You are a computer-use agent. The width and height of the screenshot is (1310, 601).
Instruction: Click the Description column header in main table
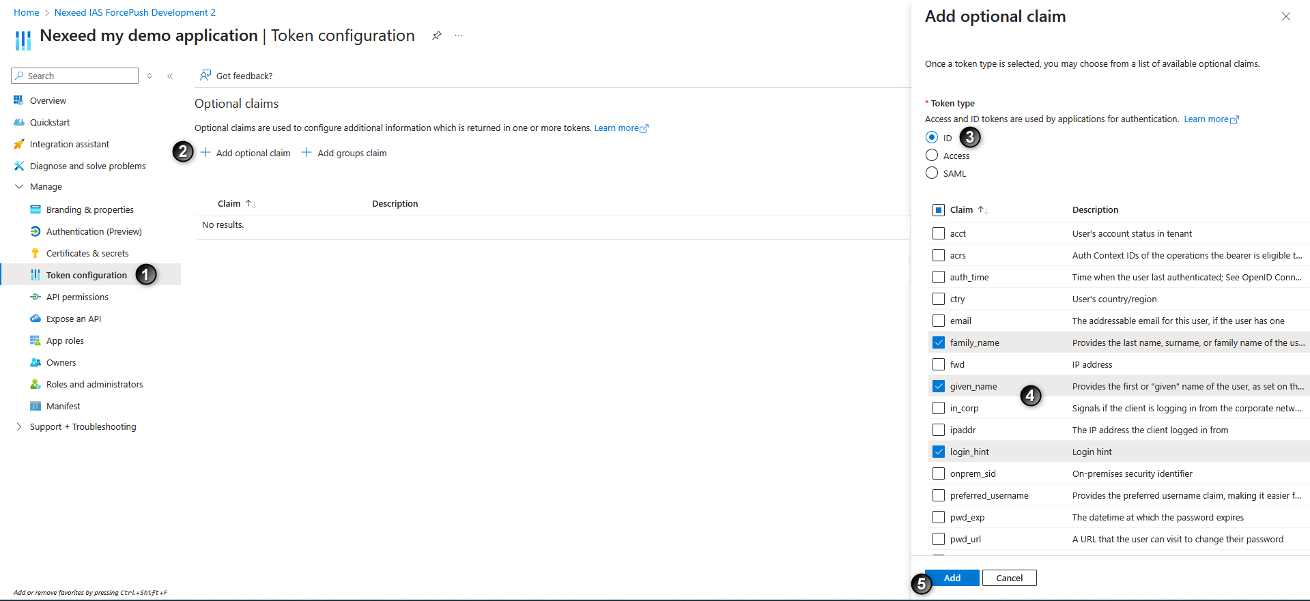[395, 203]
